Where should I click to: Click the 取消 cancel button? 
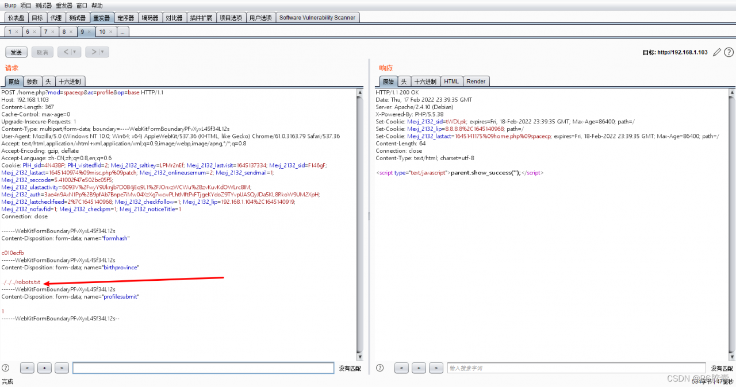[x=43, y=52]
